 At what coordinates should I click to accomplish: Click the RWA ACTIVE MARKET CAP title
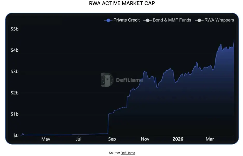click(x=122, y=3)
